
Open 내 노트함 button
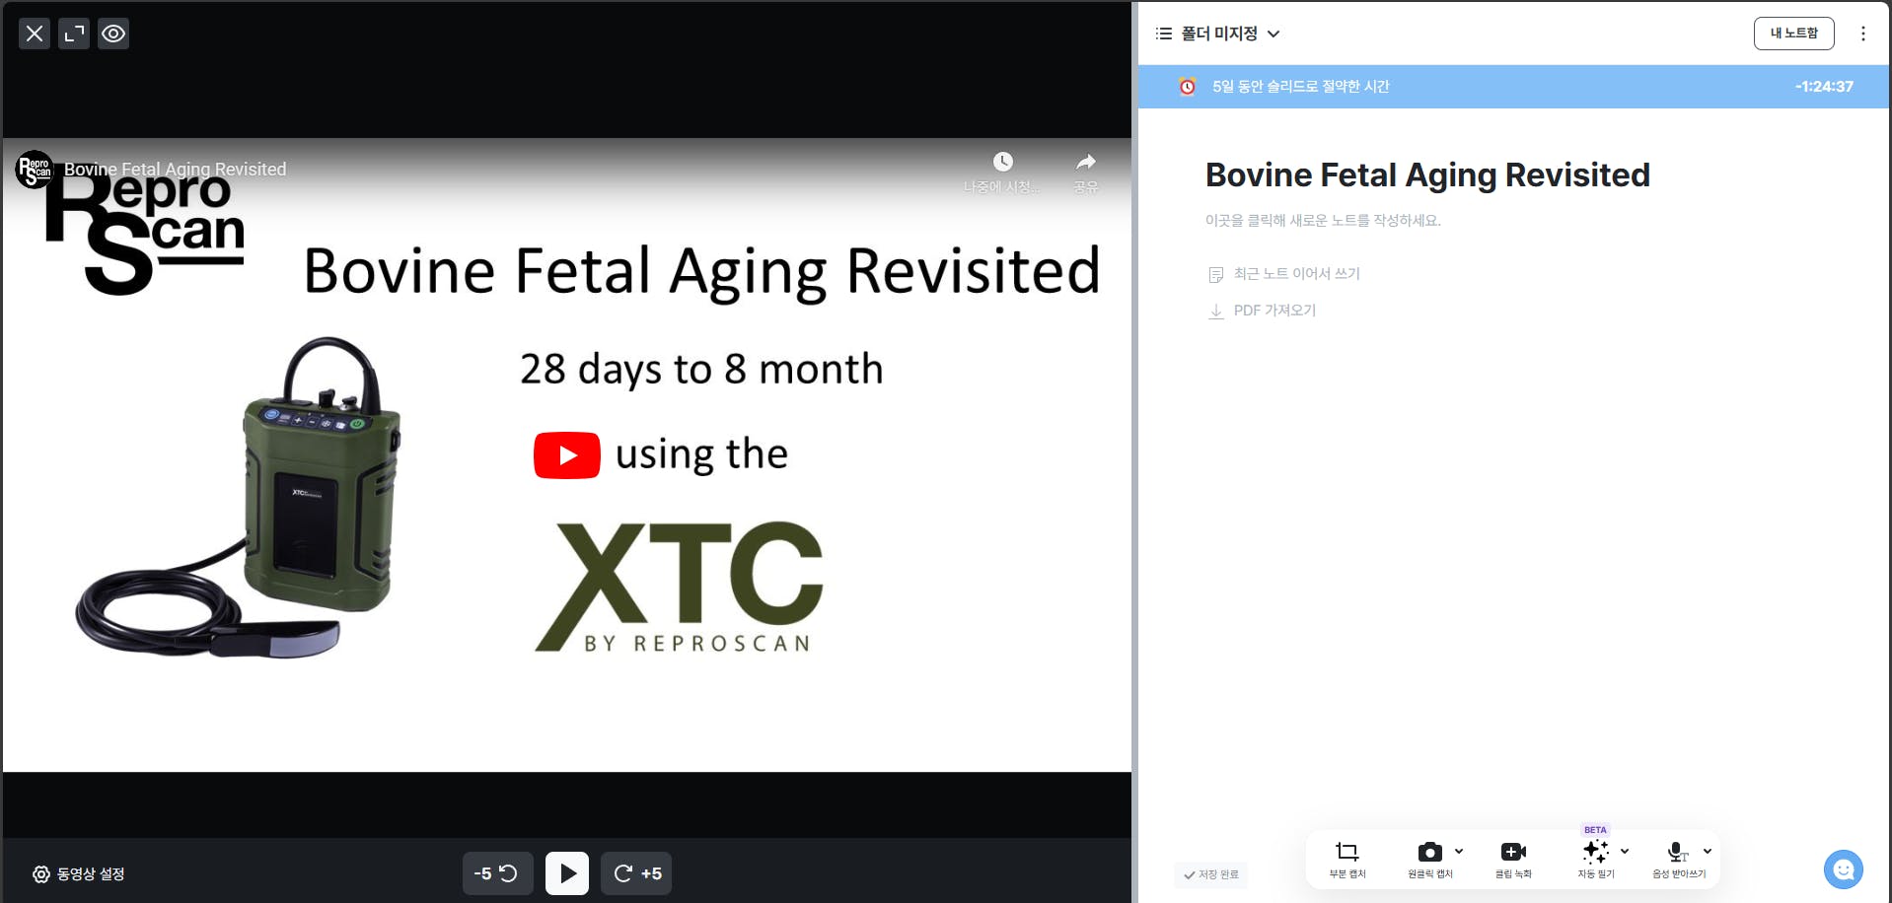[1793, 34]
